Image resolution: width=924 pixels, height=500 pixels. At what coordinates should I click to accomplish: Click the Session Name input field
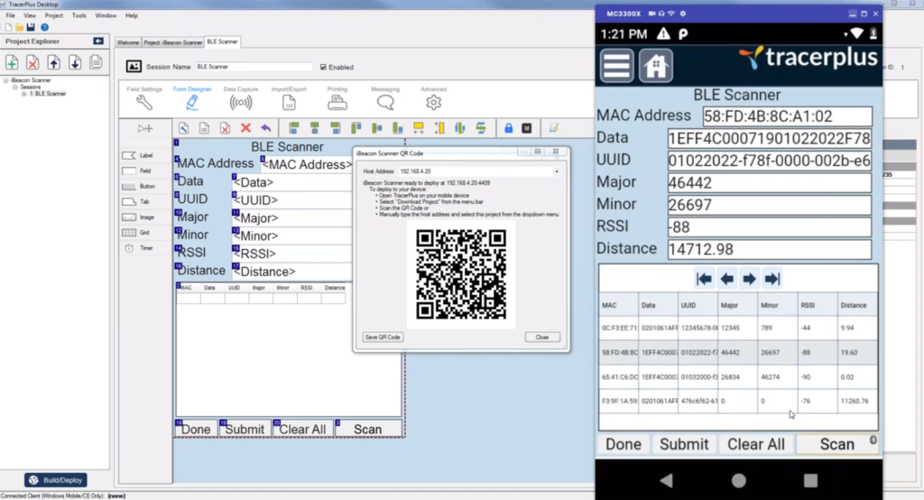254,67
